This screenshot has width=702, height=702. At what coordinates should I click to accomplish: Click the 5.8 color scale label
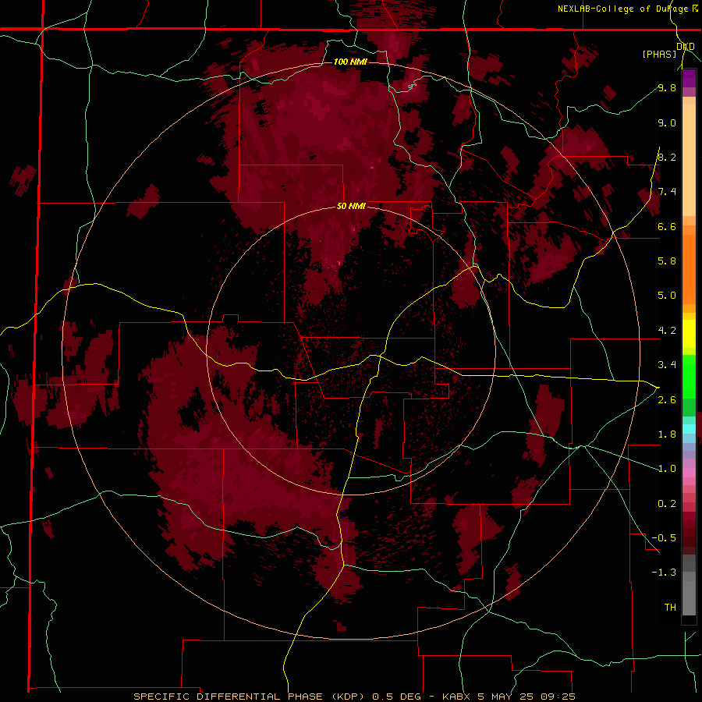tap(667, 261)
